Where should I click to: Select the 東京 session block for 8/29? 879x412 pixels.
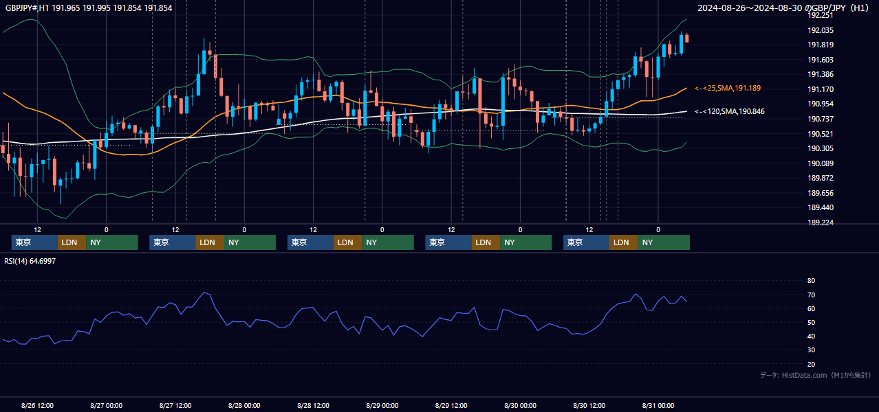448,242
